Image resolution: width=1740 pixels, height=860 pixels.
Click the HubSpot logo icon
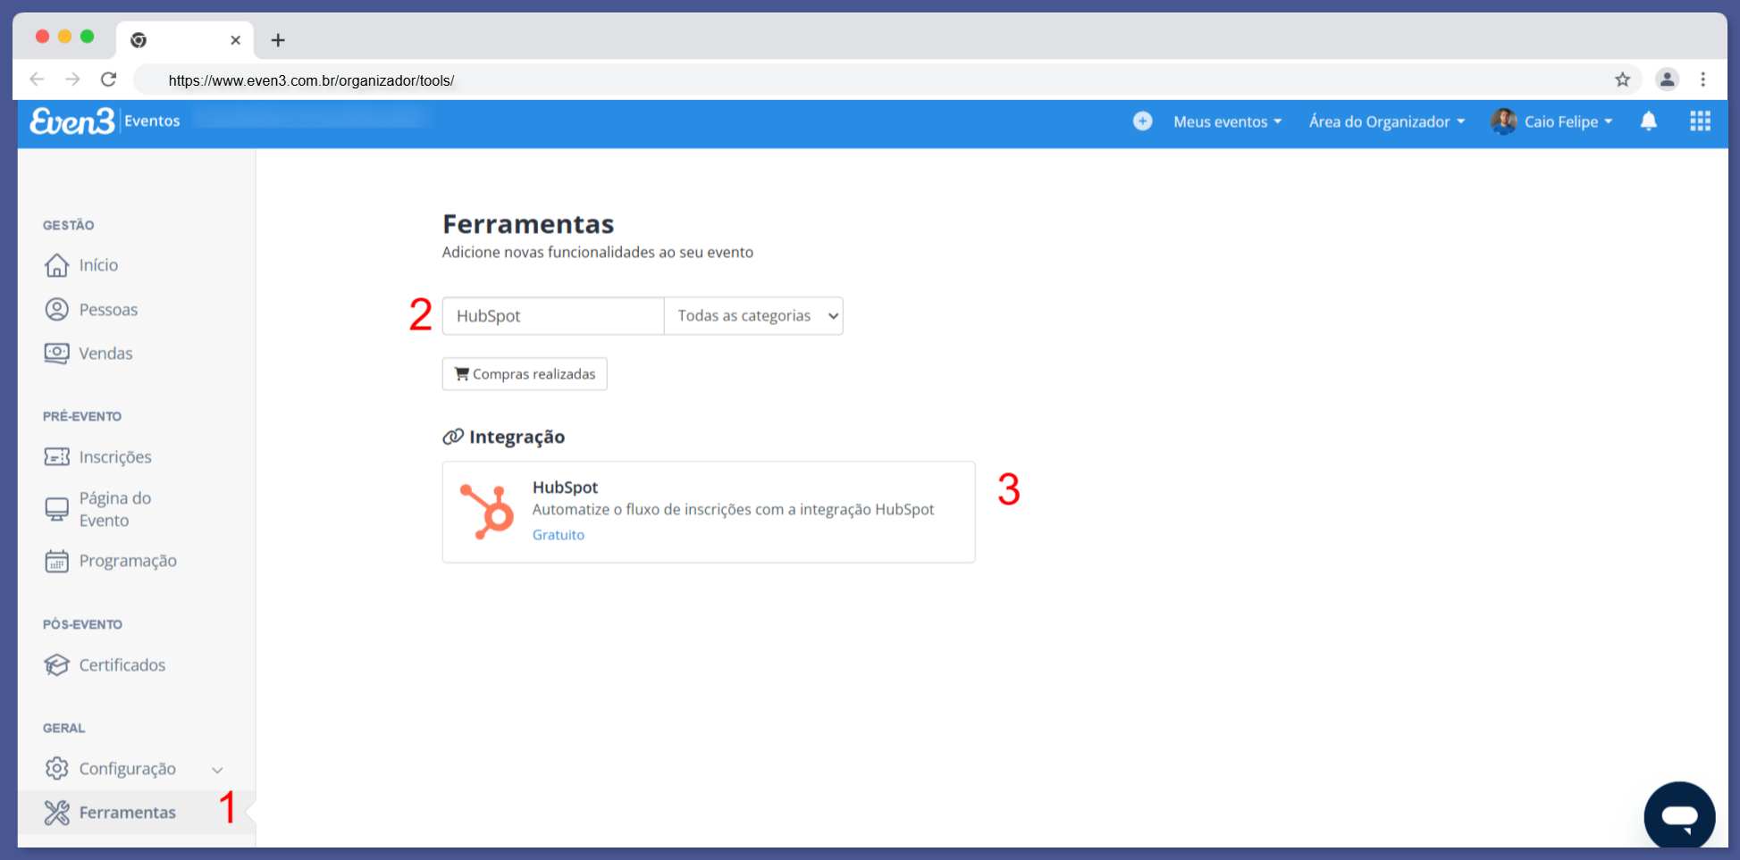coord(487,512)
